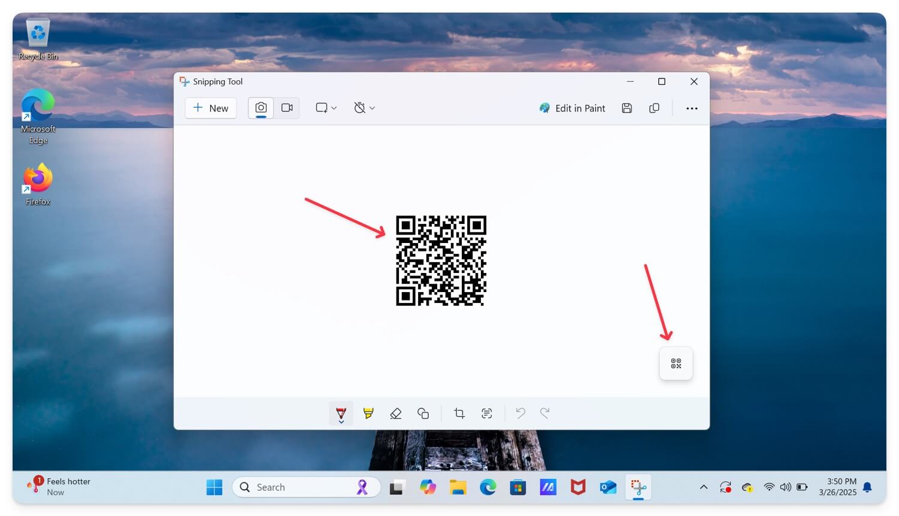899x516 pixels.
Task: Open Microsoft Edge from the taskbar
Action: 488,487
